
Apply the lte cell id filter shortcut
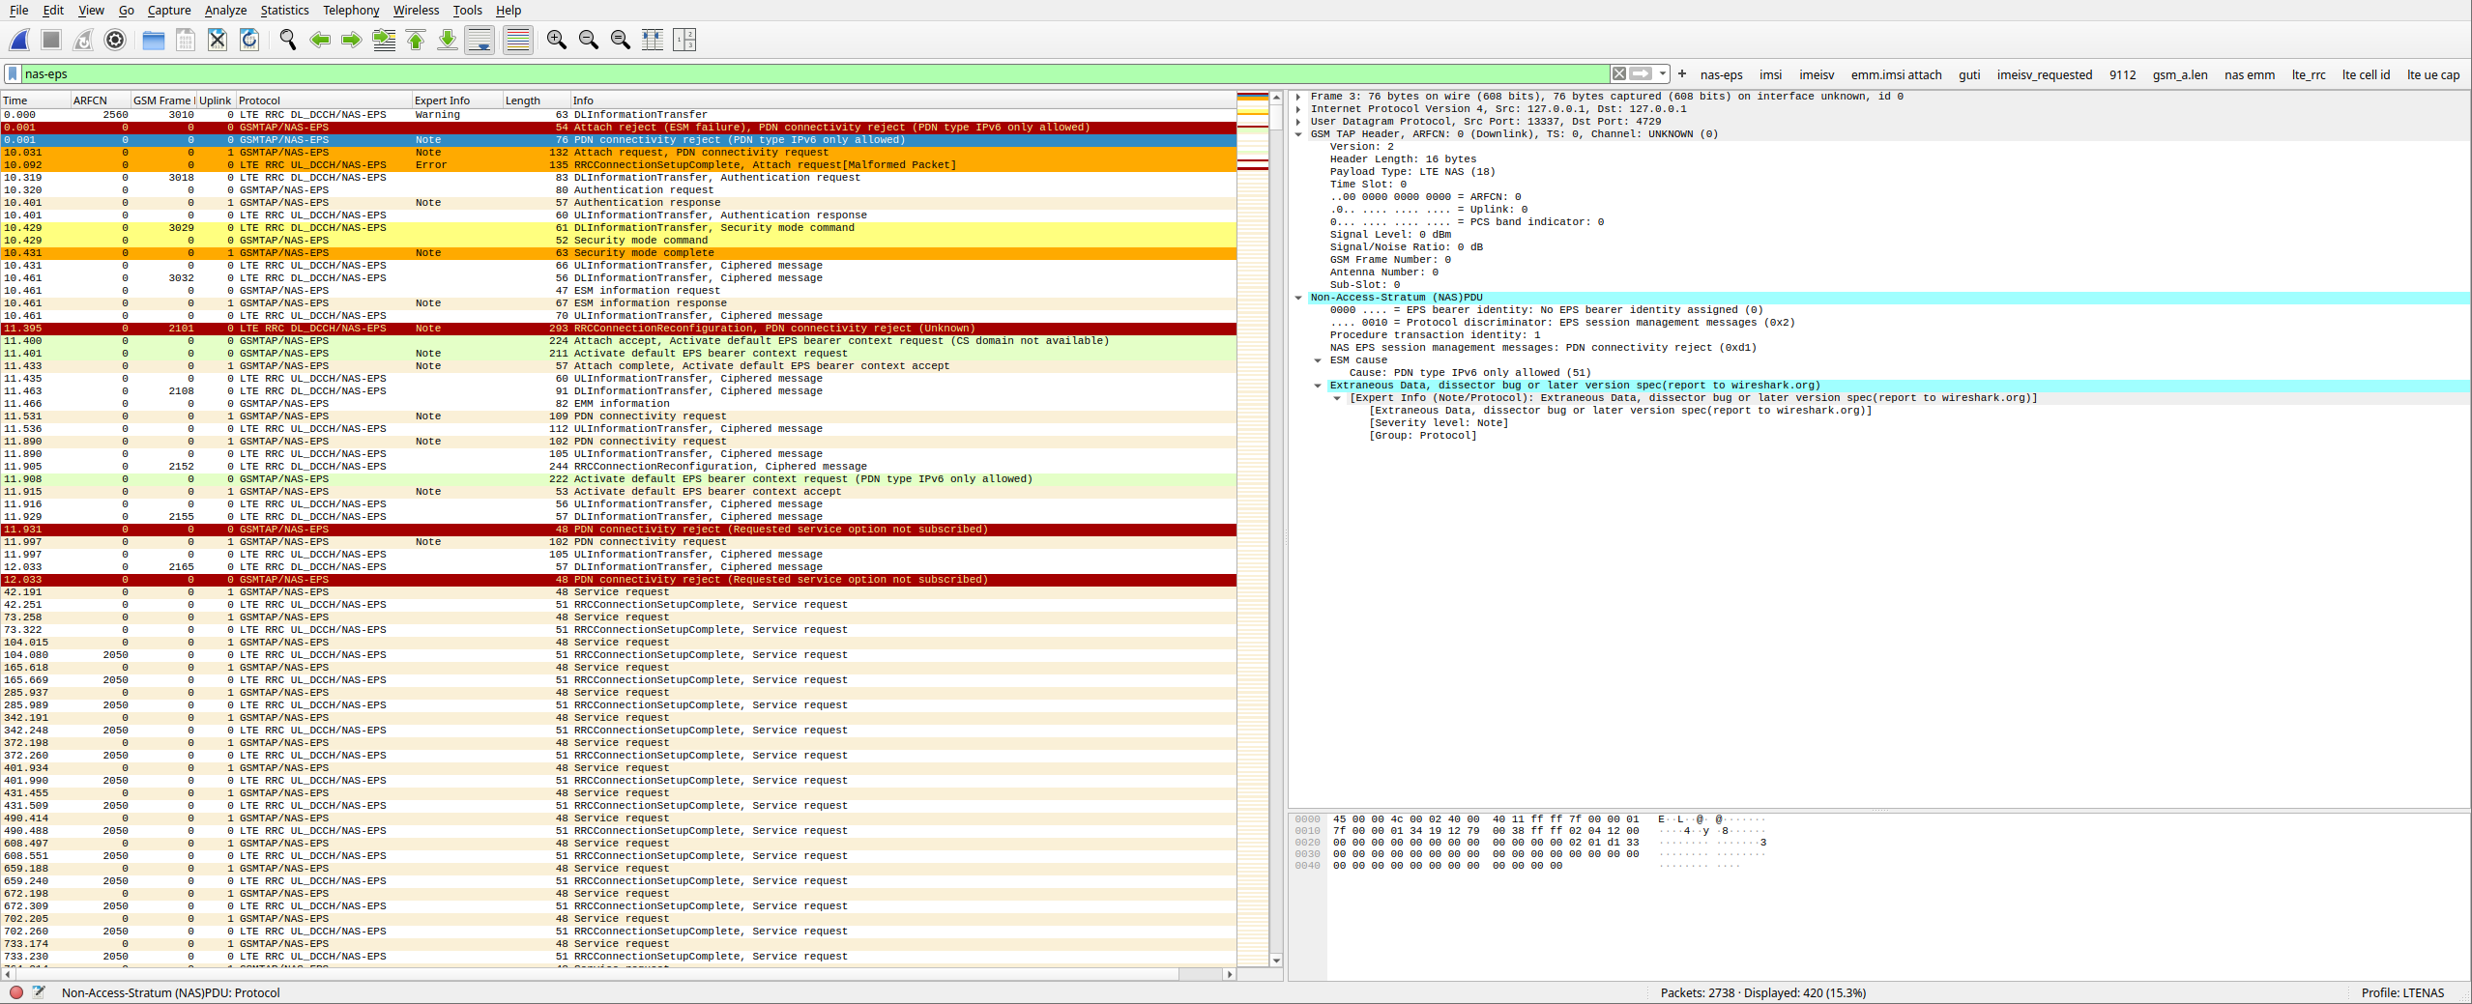(2366, 73)
